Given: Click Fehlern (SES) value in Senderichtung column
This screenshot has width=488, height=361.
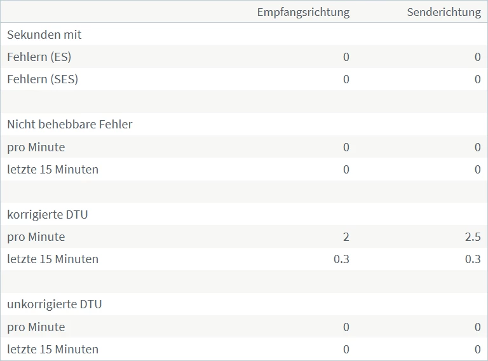Looking at the screenshot, I should (x=477, y=79).
